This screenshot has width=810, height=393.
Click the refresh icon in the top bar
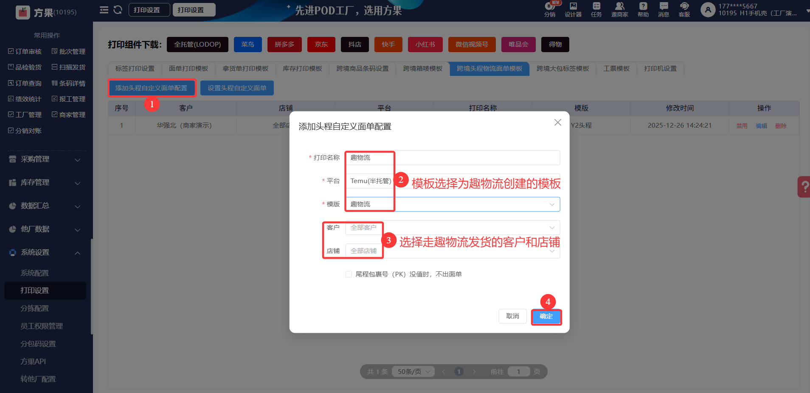tap(118, 10)
